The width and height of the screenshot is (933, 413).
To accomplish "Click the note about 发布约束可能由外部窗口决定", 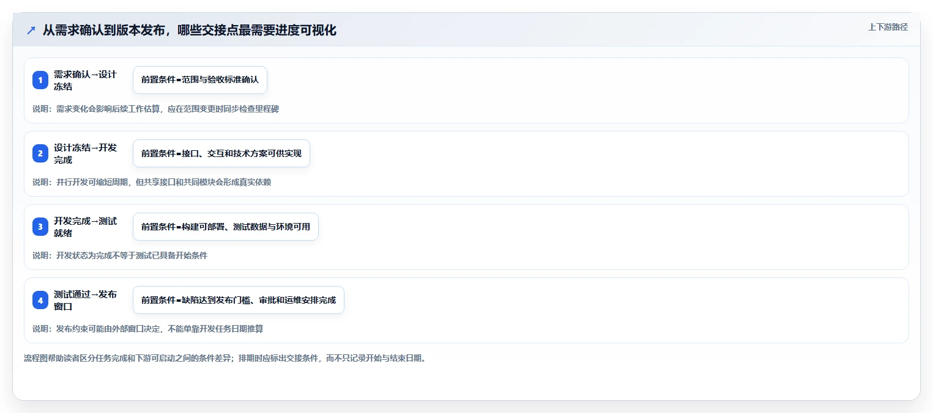I will pyautogui.click(x=147, y=329).
